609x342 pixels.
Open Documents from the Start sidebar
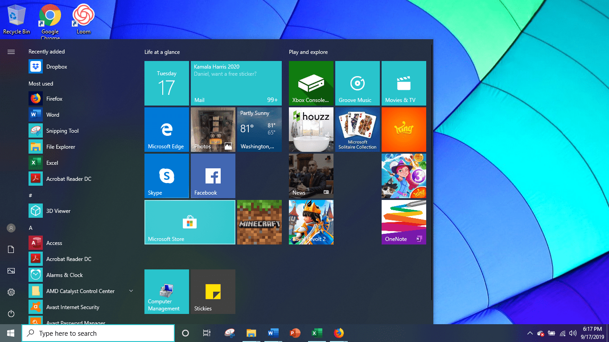(11, 249)
